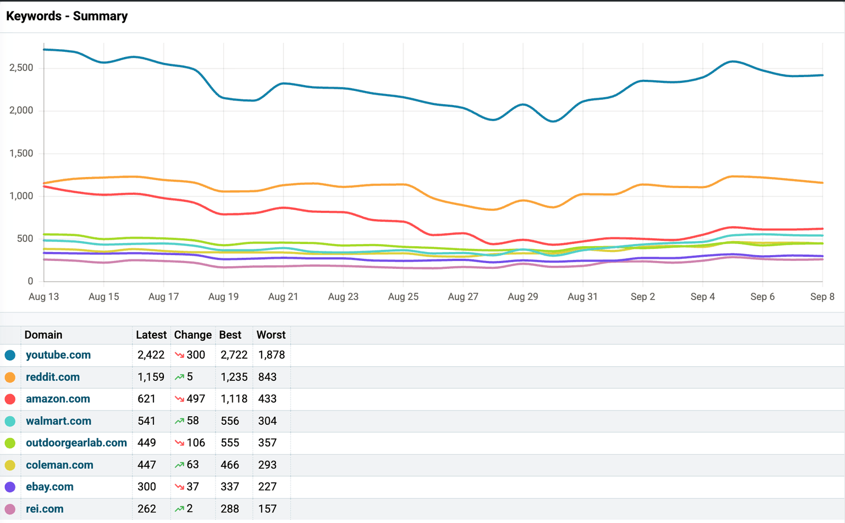Screen dimensions: 845x523
Task: Click ebay.com best value 337
Action: pyautogui.click(x=230, y=487)
